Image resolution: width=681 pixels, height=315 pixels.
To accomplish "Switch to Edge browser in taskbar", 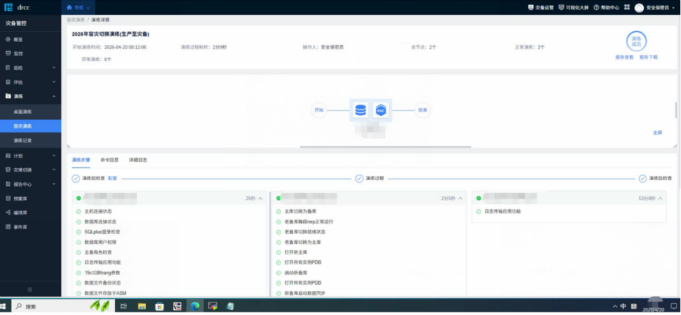I will pyautogui.click(x=195, y=306).
